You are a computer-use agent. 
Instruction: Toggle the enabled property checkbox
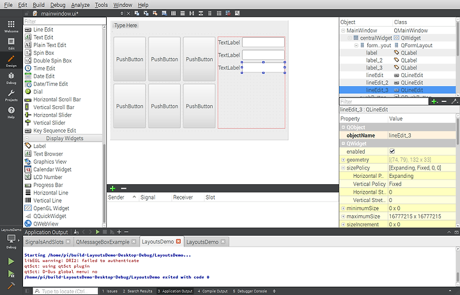tap(392, 151)
